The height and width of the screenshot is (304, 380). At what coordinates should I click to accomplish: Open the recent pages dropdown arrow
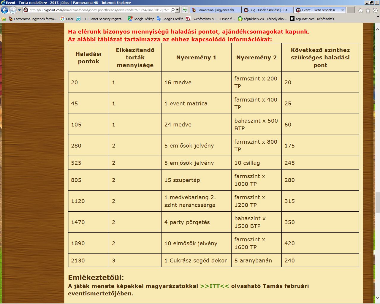tap(20, 10)
